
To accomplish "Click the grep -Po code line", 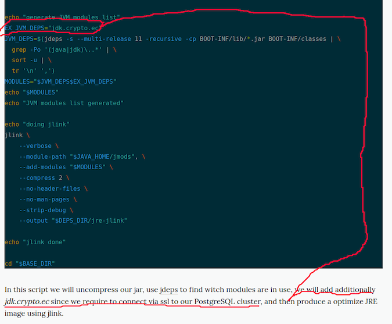I will [x=64, y=49].
